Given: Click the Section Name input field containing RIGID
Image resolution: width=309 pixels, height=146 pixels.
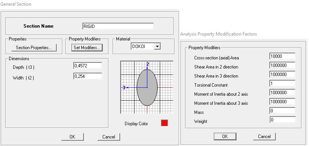Looking at the screenshot, I should click(x=118, y=26).
